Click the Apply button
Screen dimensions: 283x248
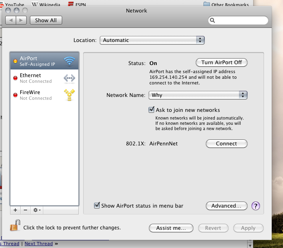[248, 228]
